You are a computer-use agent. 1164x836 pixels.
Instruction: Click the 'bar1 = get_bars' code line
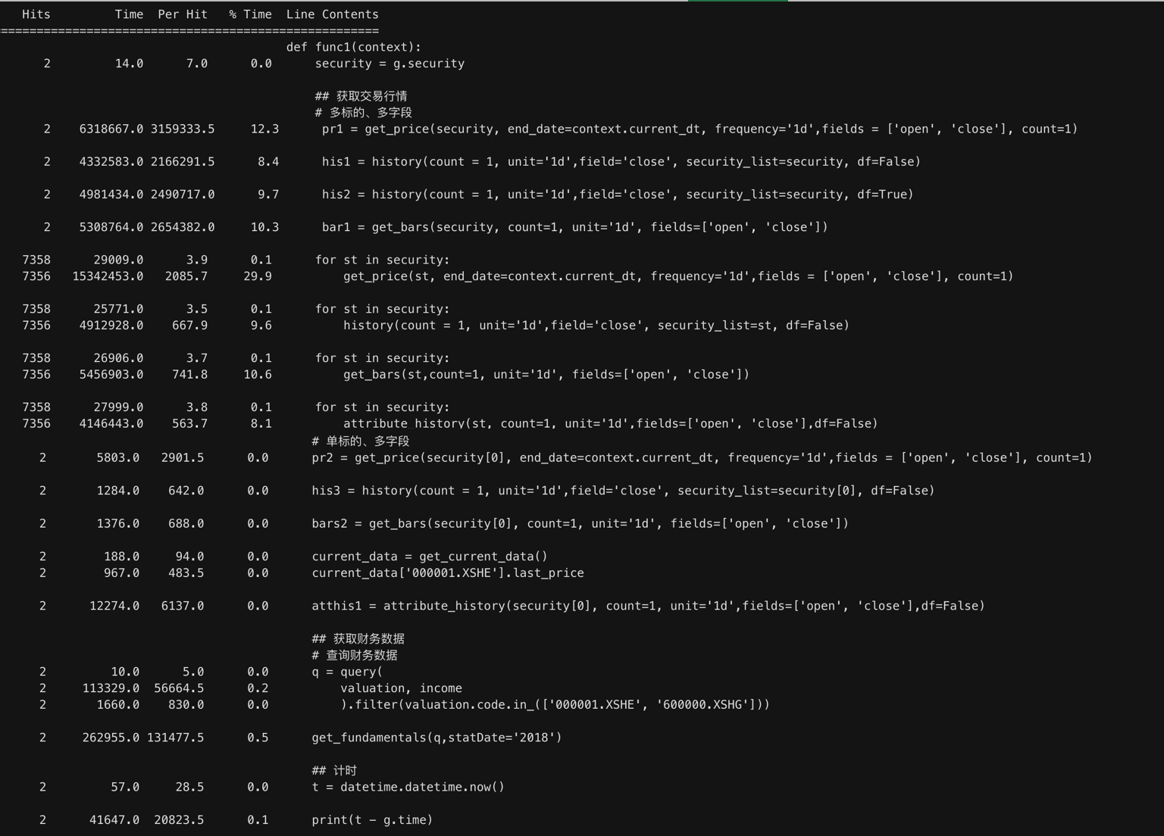(574, 227)
